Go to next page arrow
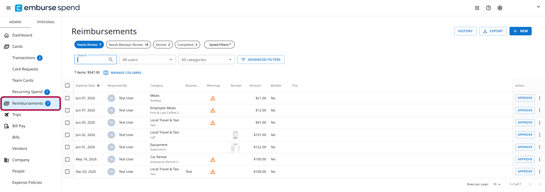 point(540,184)
